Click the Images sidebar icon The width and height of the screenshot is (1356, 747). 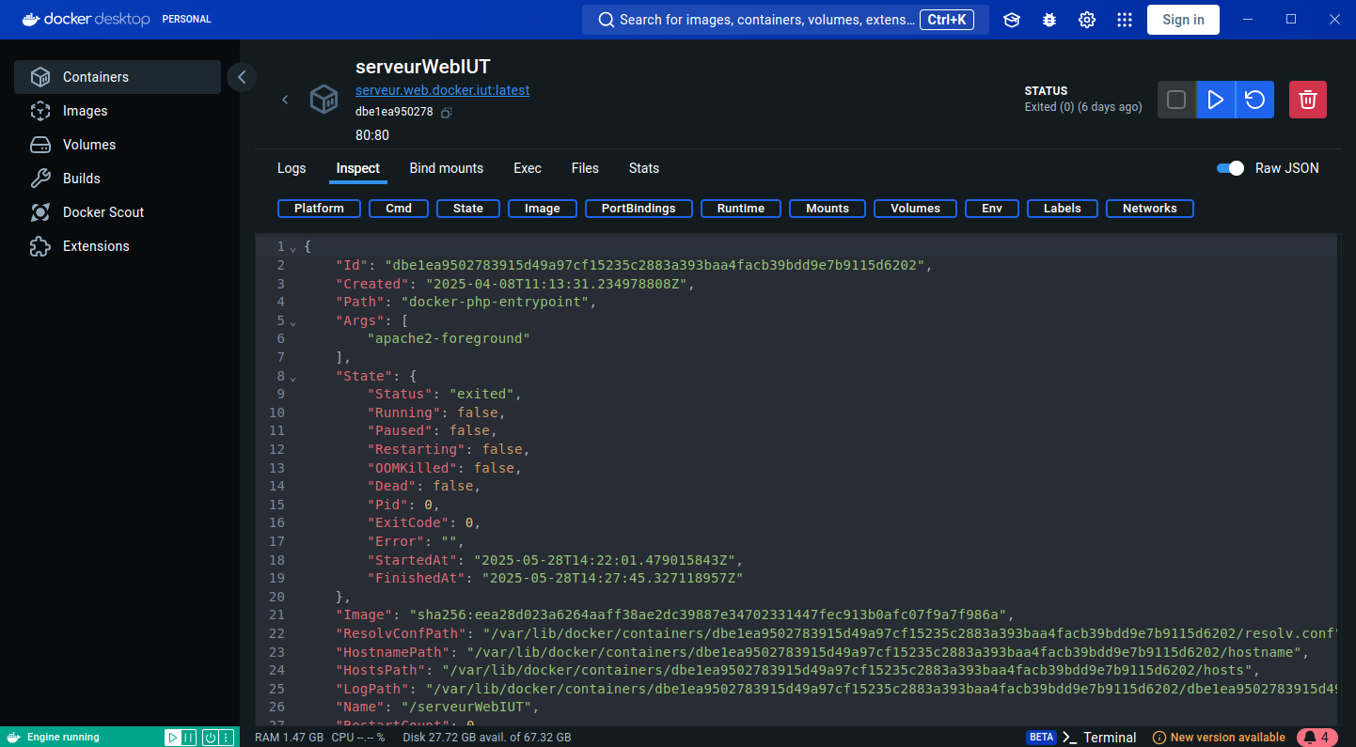(x=39, y=111)
